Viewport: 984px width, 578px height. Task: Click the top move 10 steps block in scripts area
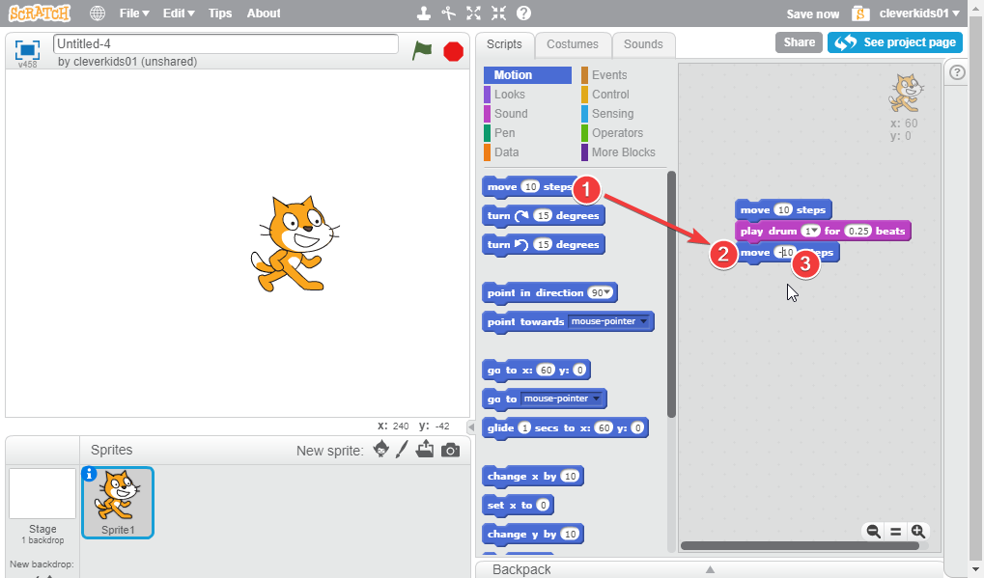pyautogui.click(x=784, y=210)
